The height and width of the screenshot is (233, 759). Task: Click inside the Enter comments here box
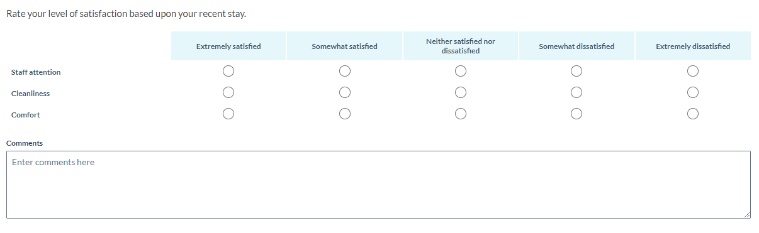point(378,185)
